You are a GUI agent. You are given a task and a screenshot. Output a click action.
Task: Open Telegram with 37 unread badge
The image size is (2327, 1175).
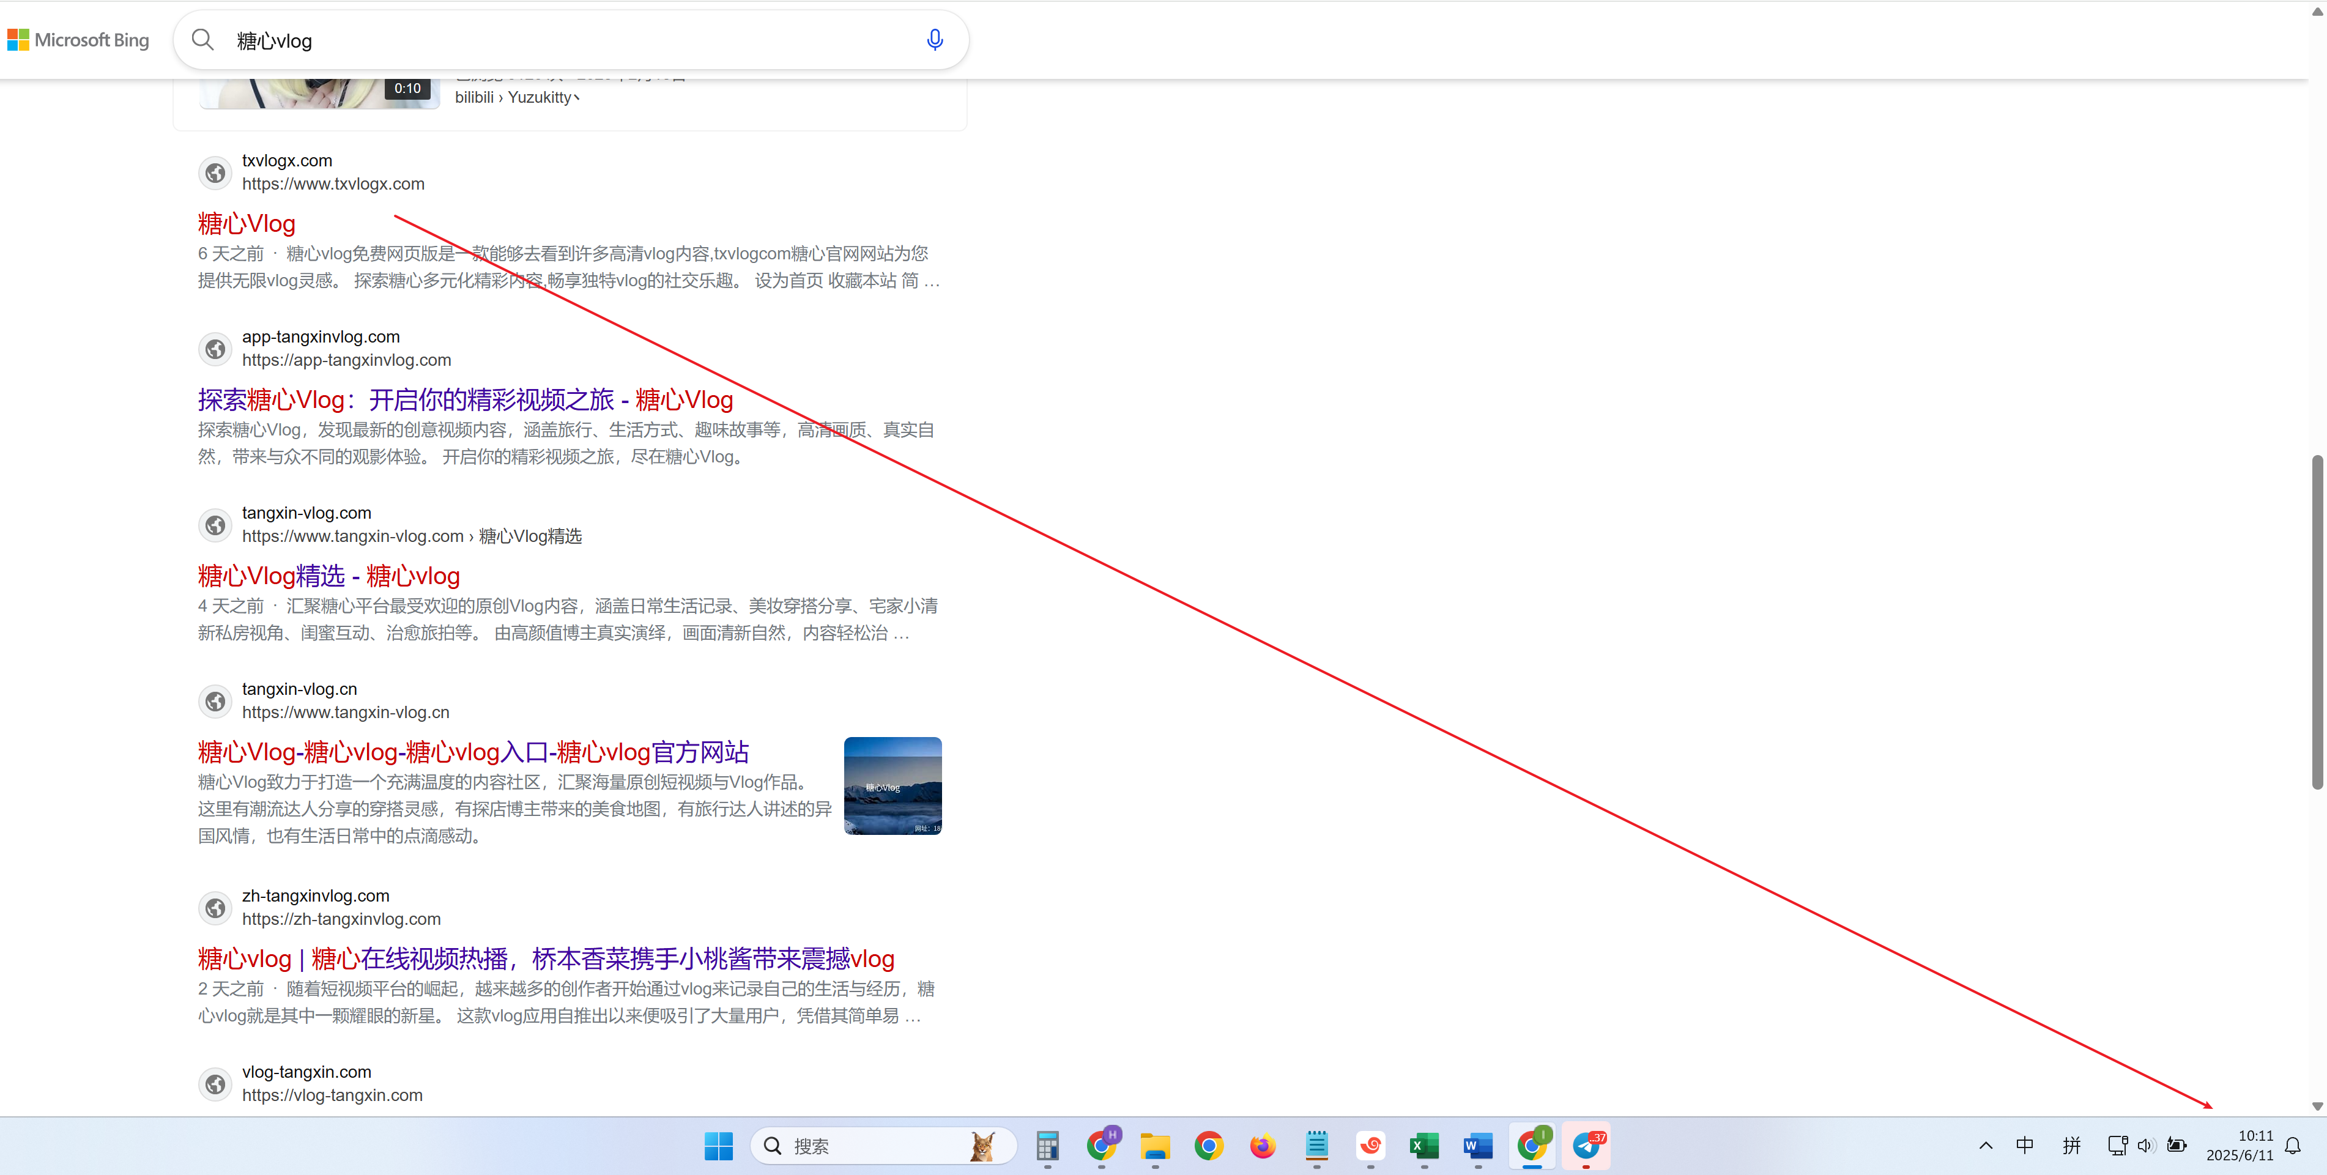(x=1586, y=1146)
